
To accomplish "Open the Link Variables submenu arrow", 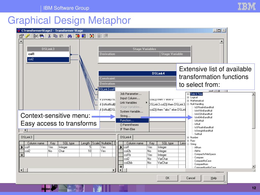I will click(147, 103).
